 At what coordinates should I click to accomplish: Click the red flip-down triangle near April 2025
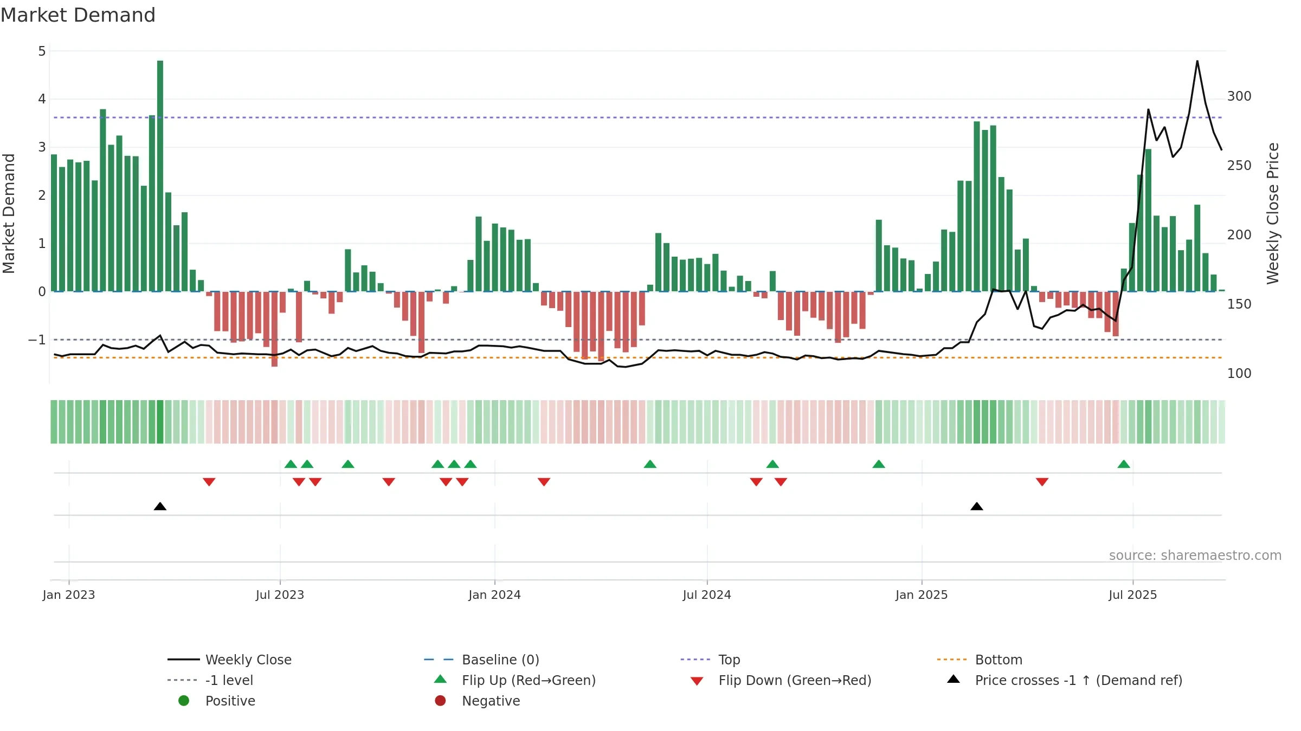(1042, 482)
